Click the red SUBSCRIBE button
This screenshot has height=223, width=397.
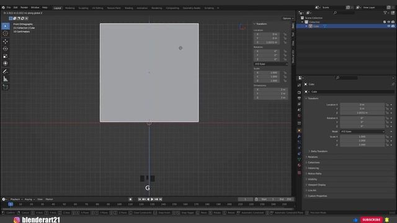(x=371, y=220)
